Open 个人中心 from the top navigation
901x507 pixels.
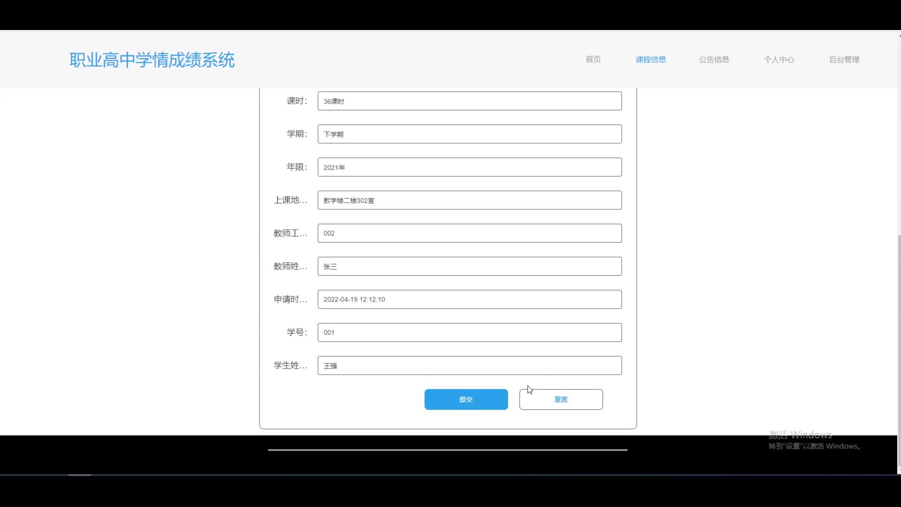tap(779, 60)
